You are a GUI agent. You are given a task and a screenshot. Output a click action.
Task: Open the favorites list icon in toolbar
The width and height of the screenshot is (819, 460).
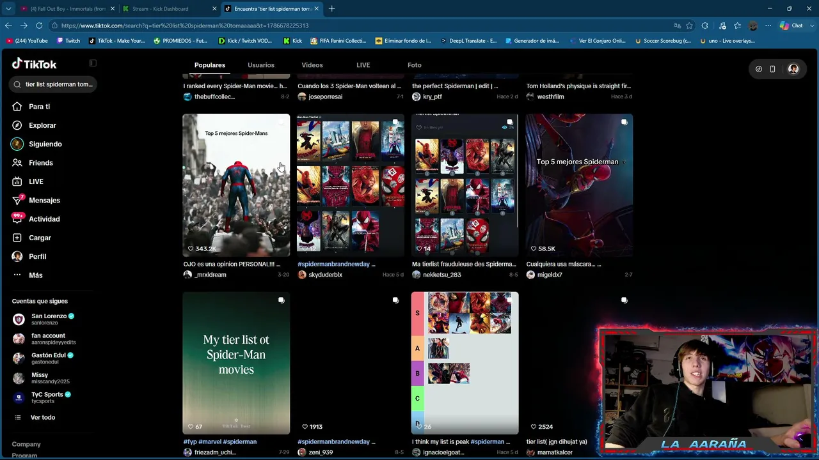click(x=738, y=26)
